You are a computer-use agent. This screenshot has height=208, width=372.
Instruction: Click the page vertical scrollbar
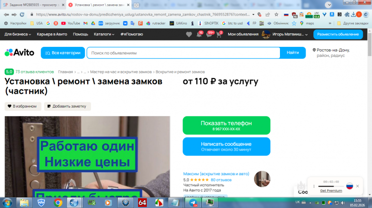[370, 44]
